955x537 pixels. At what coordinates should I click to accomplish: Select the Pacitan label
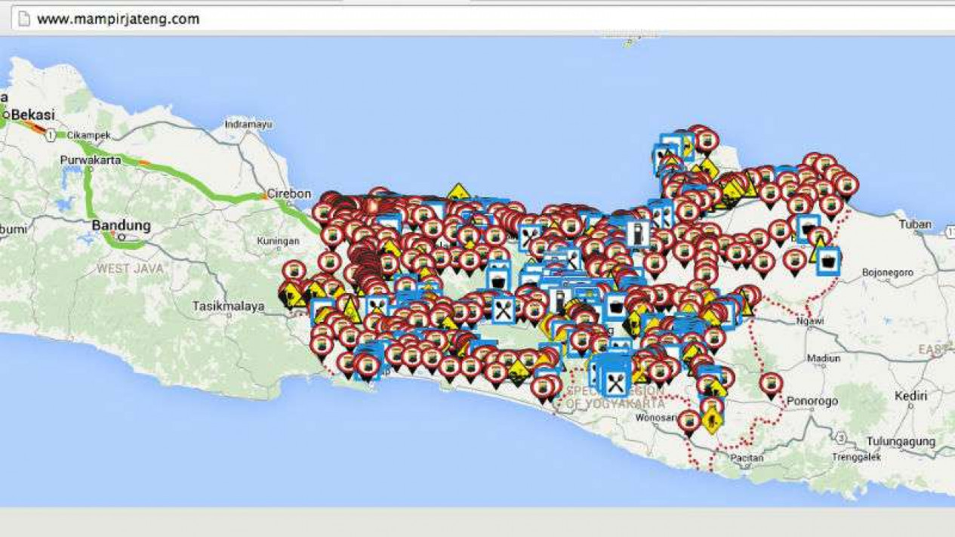coord(747,458)
